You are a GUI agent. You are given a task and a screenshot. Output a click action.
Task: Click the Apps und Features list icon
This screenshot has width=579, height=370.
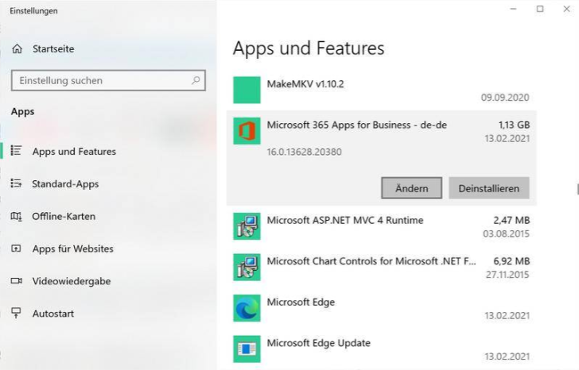click(16, 151)
